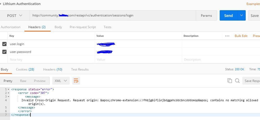
Task: Open the Test Results tab
Action: [80, 70]
